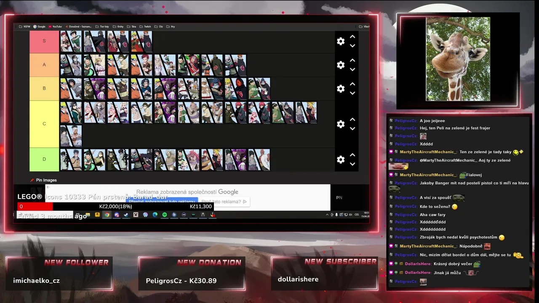The height and width of the screenshot is (303, 539).
Task: Move S tier row down
Action: [352, 46]
